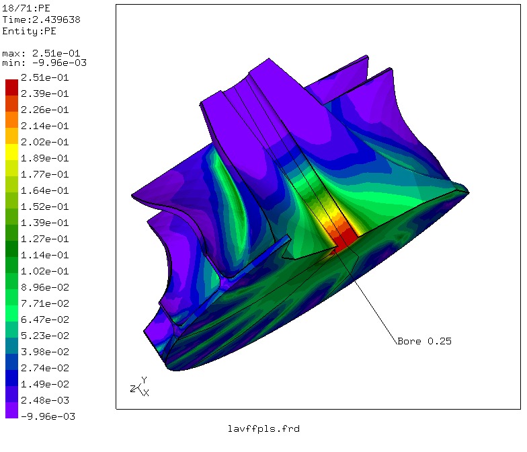This screenshot has width=527, height=452.
Task: Click the dark red top legend swatch
Action: pyautogui.click(x=12, y=86)
